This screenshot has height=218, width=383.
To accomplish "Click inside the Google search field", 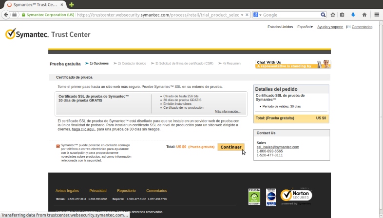I will click(x=291, y=15).
